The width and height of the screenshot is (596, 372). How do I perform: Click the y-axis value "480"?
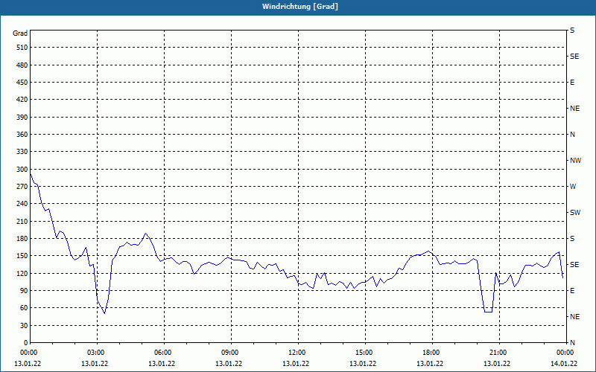[x=22, y=65]
